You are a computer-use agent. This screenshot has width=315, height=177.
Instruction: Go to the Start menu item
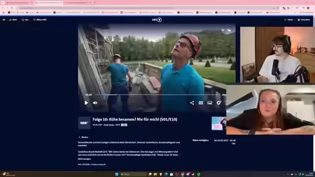[13, 20]
